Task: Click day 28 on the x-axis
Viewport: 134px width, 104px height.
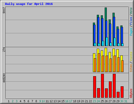Action: pyautogui.click(x=114, y=101)
